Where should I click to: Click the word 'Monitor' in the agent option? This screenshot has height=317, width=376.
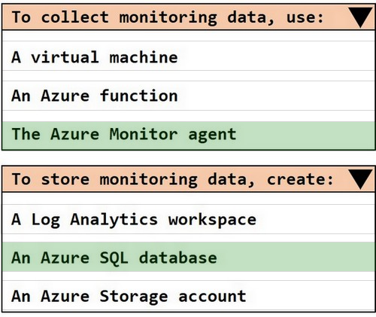144,134
